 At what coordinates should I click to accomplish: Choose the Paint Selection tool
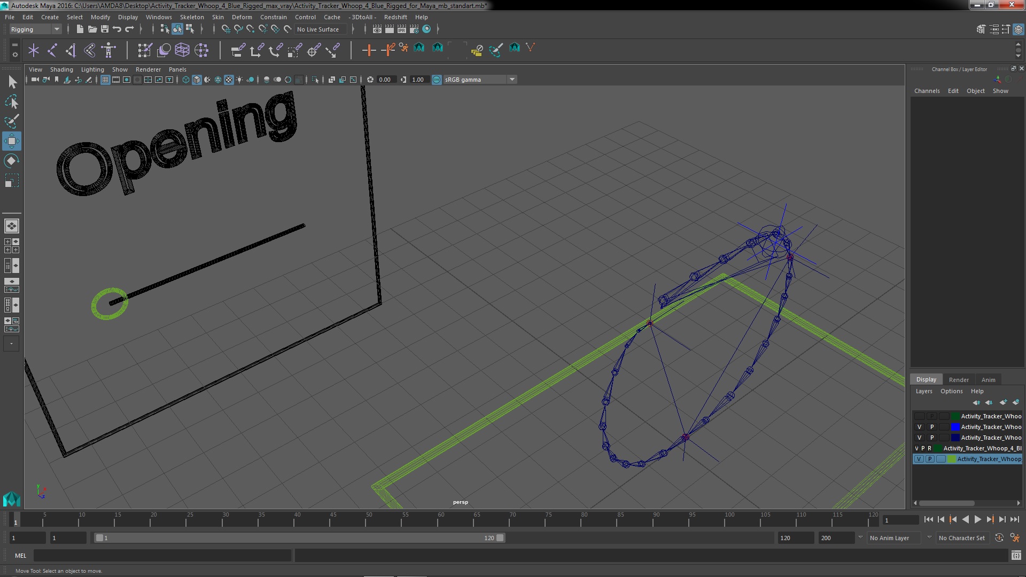point(11,121)
